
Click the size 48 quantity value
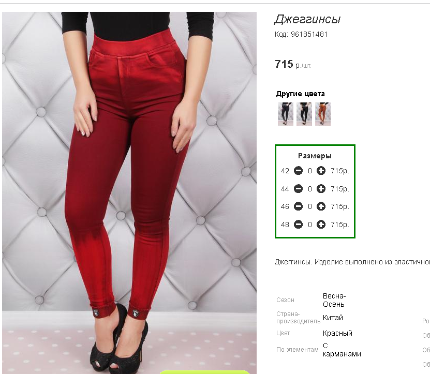coord(309,225)
